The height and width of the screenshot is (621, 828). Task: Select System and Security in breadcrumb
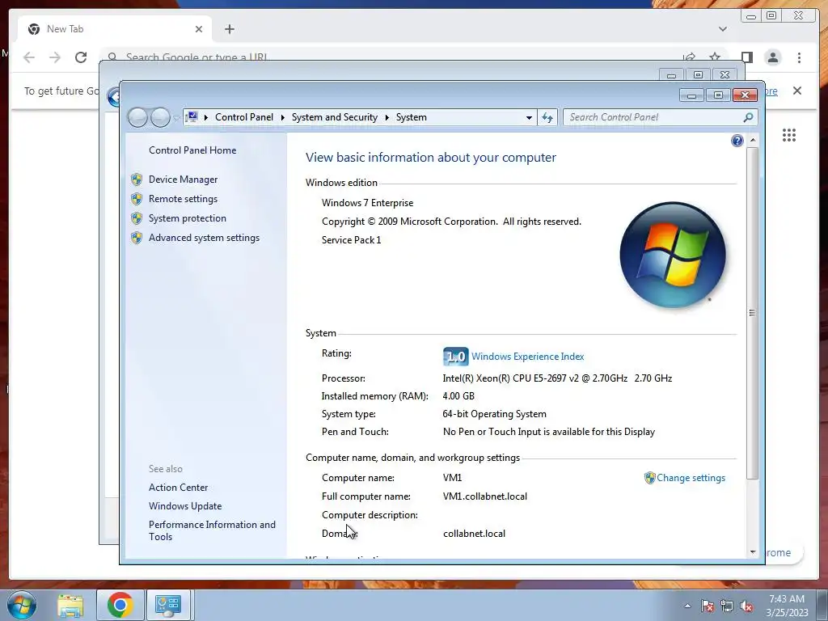tap(334, 117)
